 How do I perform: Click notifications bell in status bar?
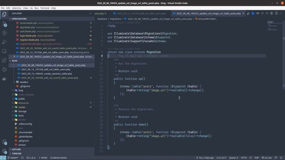(x=281, y=158)
